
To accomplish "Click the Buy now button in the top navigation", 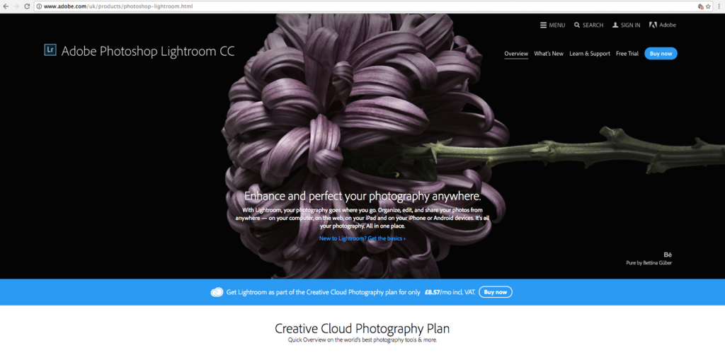I will tap(661, 54).
